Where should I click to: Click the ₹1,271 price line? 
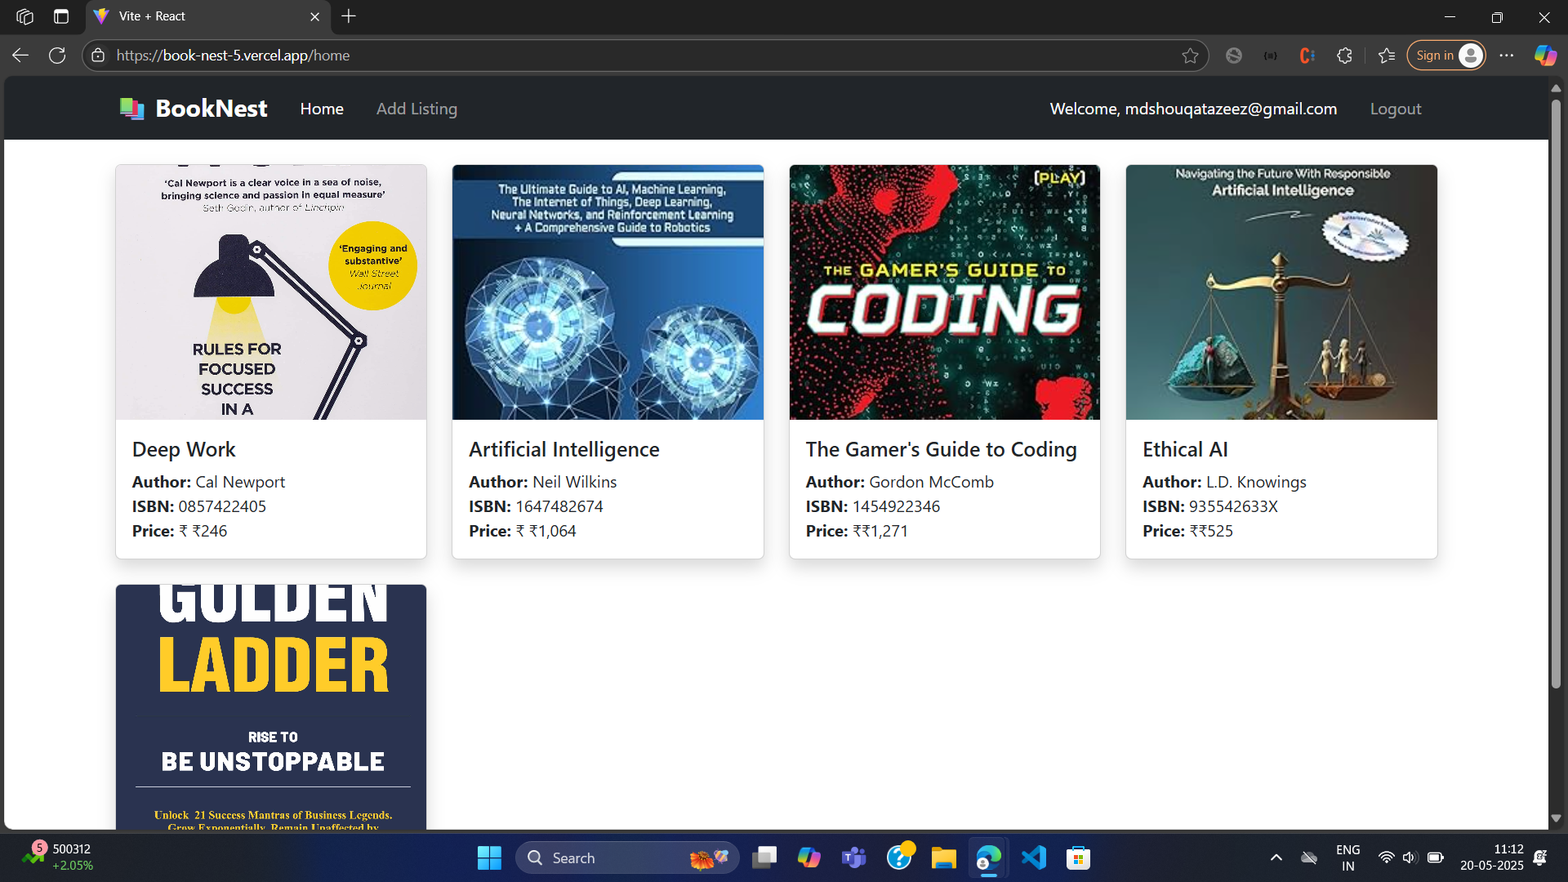[x=857, y=531]
